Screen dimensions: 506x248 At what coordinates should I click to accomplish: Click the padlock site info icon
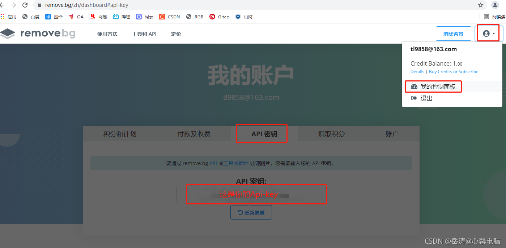pyautogui.click(x=39, y=5)
